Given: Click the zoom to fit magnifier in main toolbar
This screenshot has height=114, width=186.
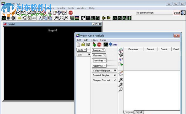Looking at the screenshot, I should point(61,18).
